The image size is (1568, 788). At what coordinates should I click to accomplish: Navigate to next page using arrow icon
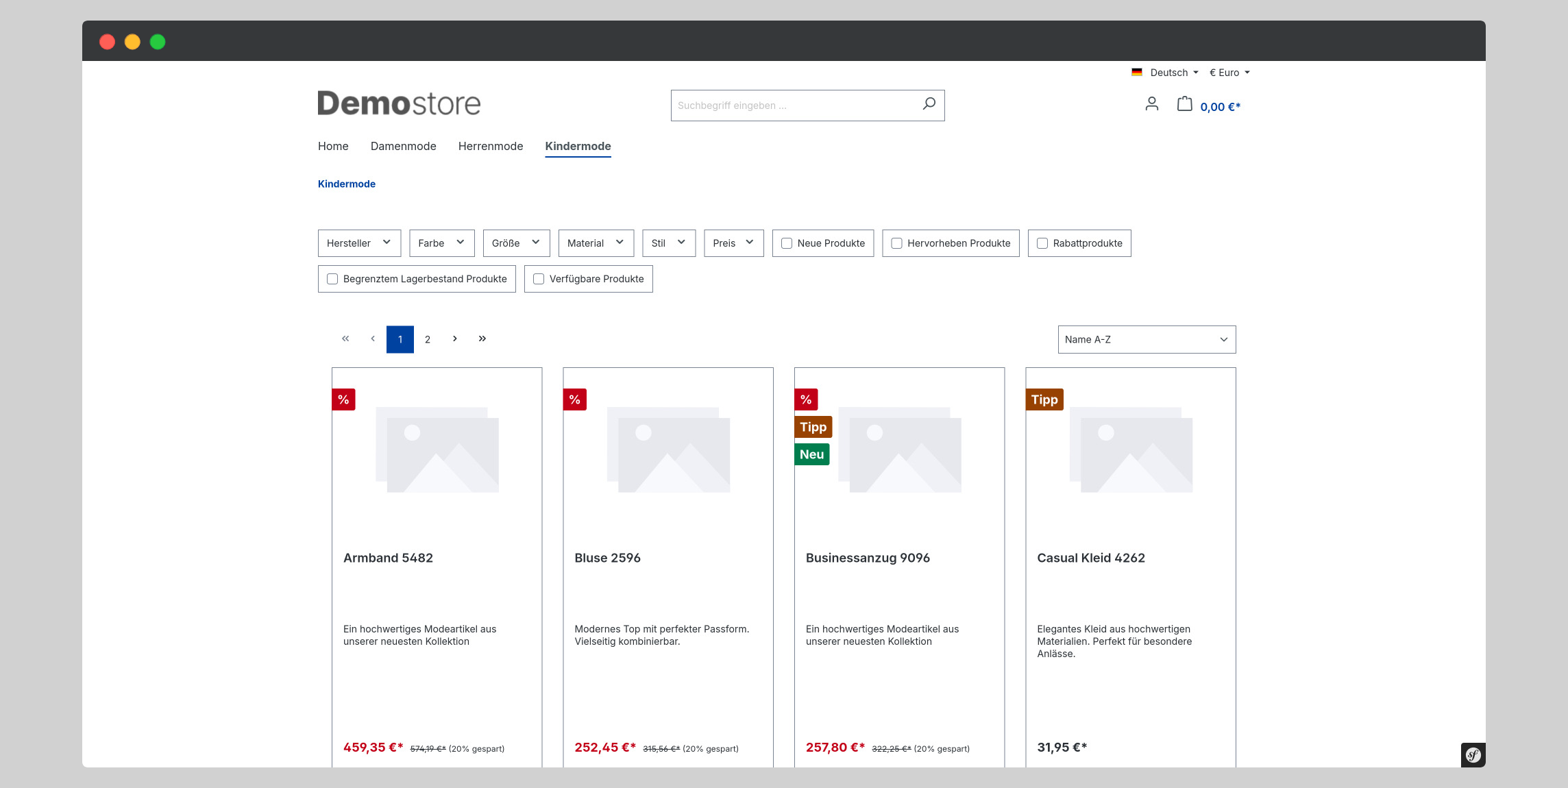pyautogui.click(x=454, y=338)
